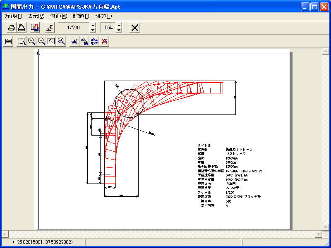The height and width of the screenshot is (248, 331).
Task: Click the horizontal scrollbar right arrow
Action: tap(319, 234)
